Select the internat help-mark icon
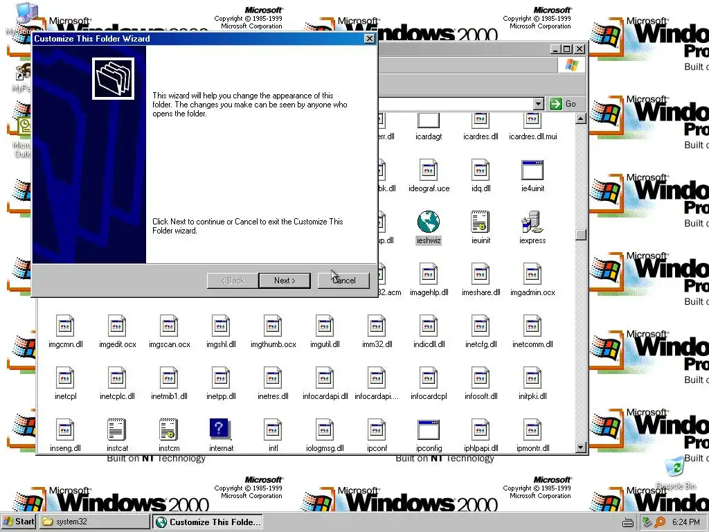 coord(220,429)
